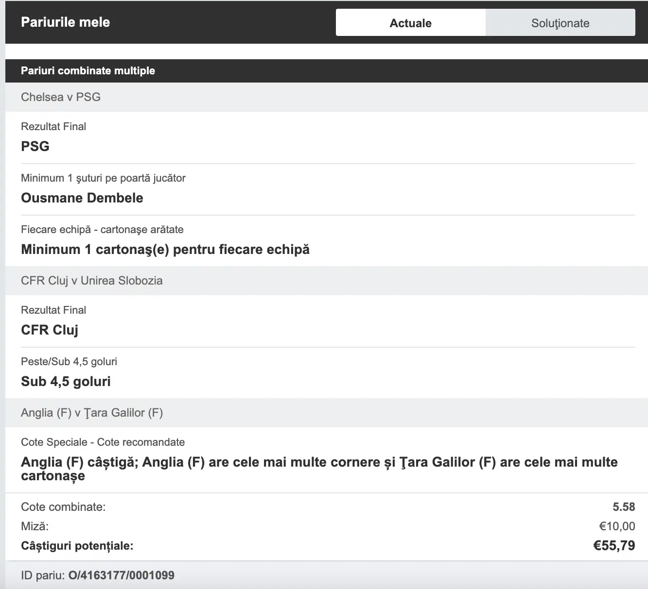The image size is (648, 589).
Task: Click the Câștiguri potențiale label
Action: [77, 546]
